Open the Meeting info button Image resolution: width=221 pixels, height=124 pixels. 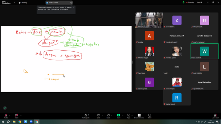23,2
